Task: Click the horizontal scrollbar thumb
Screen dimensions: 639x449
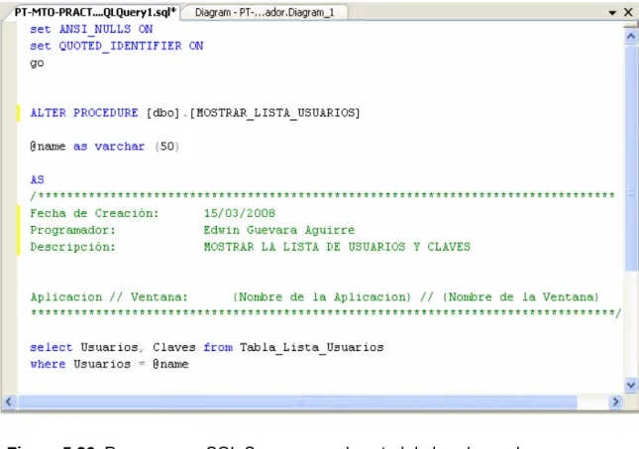Action: click(x=297, y=401)
